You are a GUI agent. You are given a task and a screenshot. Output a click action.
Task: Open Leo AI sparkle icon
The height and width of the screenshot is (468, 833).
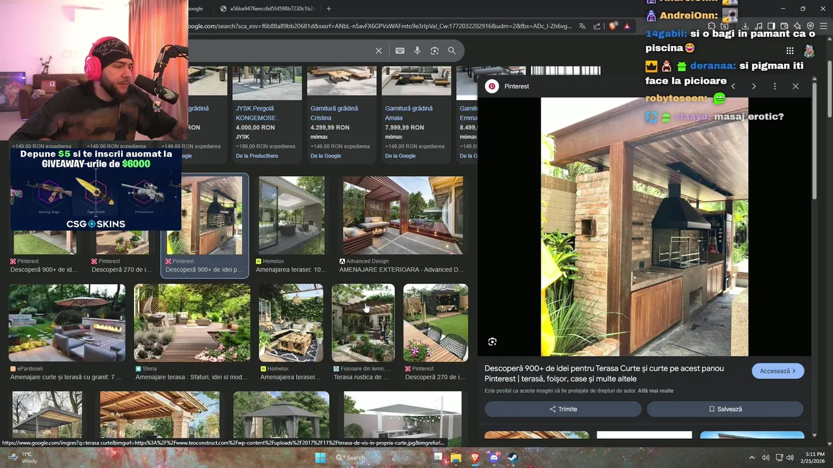(x=797, y=26)
